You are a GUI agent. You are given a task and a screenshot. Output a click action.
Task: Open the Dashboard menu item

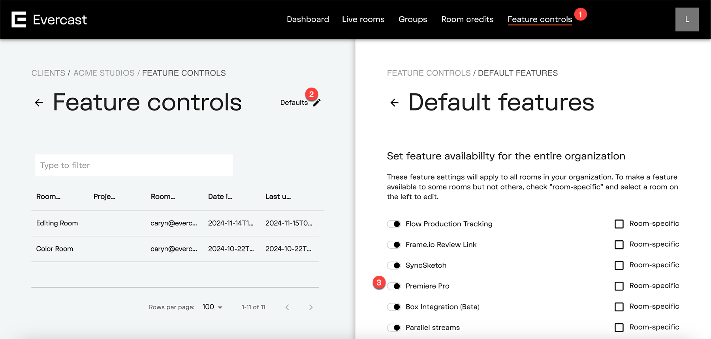click(x=308, y=19)
